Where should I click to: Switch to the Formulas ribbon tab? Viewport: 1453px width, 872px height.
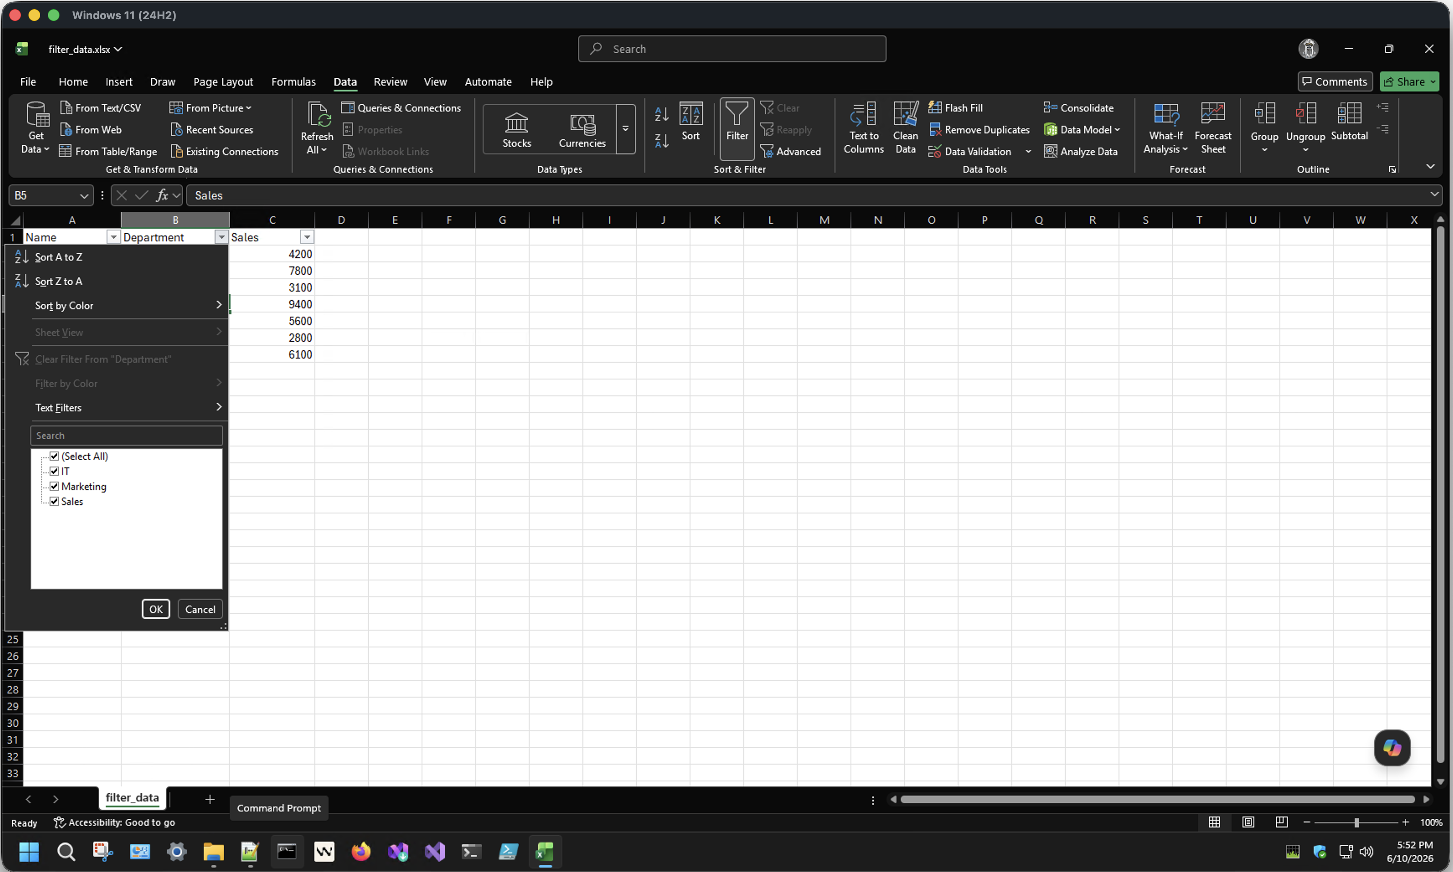293,82
